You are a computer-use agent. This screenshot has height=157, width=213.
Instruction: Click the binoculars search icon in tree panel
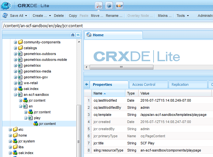pos(73,35)
